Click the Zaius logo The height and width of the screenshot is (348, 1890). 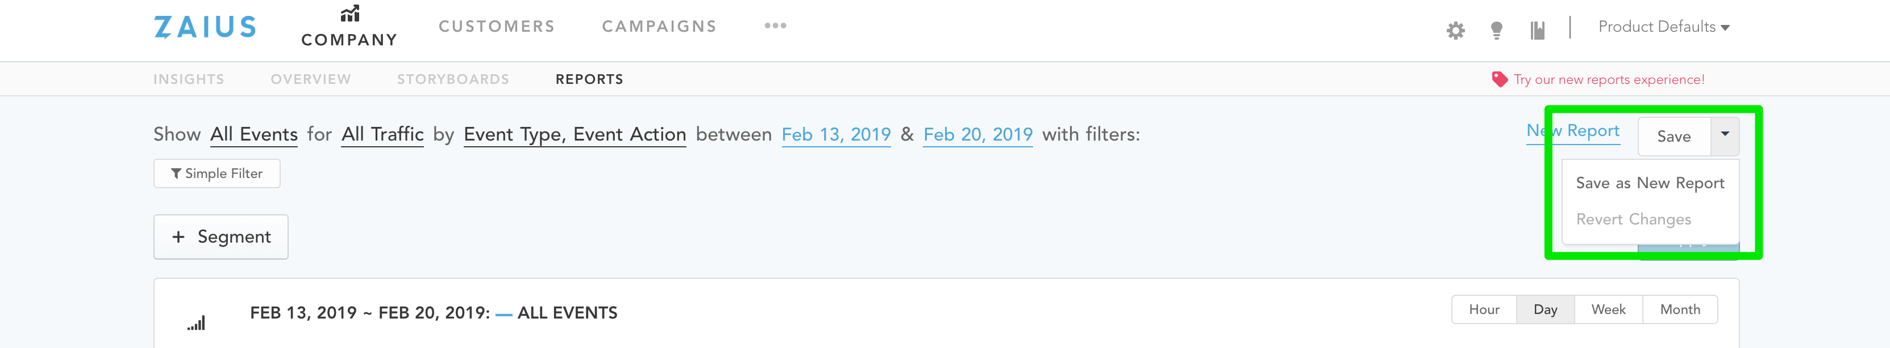(x=205, y=27)
